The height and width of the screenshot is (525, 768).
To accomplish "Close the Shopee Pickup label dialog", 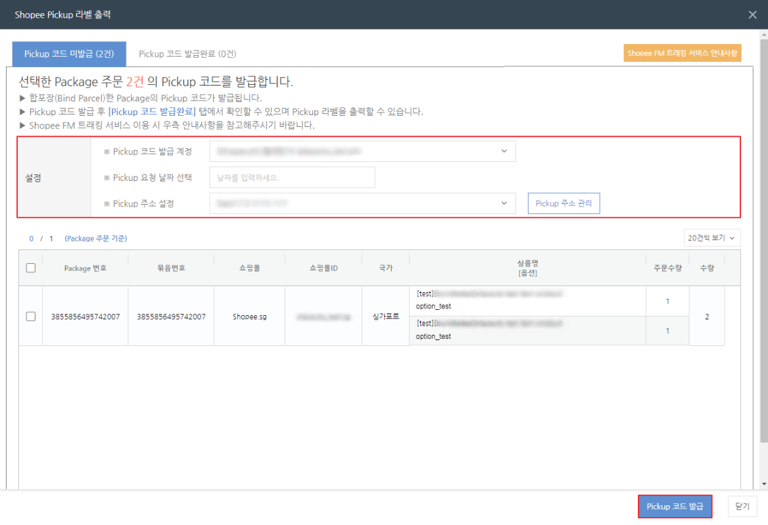I will pyautogui.click(x=752, y=14).
